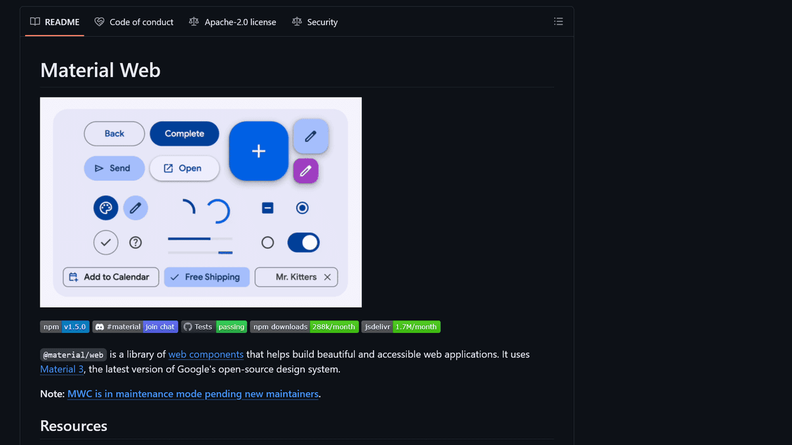Screen dimensions: 792x445
Task: Select the empty radio button in the preview
Action: point(267,243)
